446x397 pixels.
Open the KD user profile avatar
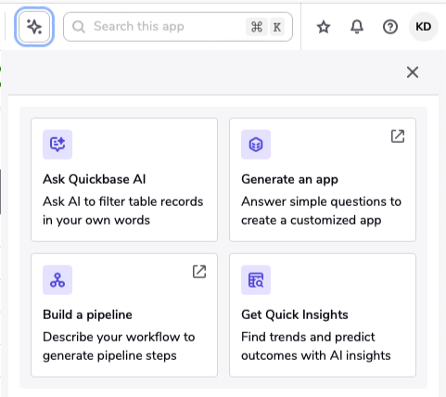coord(424,27)
